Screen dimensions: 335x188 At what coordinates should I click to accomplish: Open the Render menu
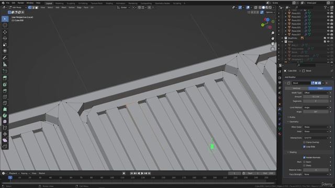coord(21,3)
